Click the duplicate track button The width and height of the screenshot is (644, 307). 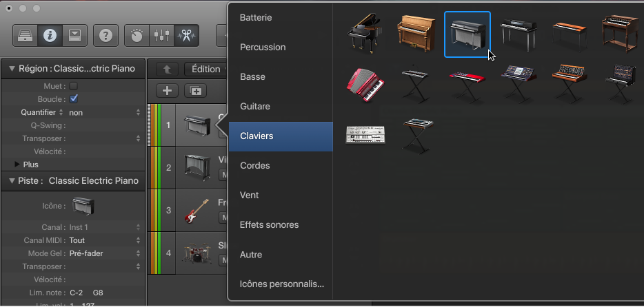[196, 91]
